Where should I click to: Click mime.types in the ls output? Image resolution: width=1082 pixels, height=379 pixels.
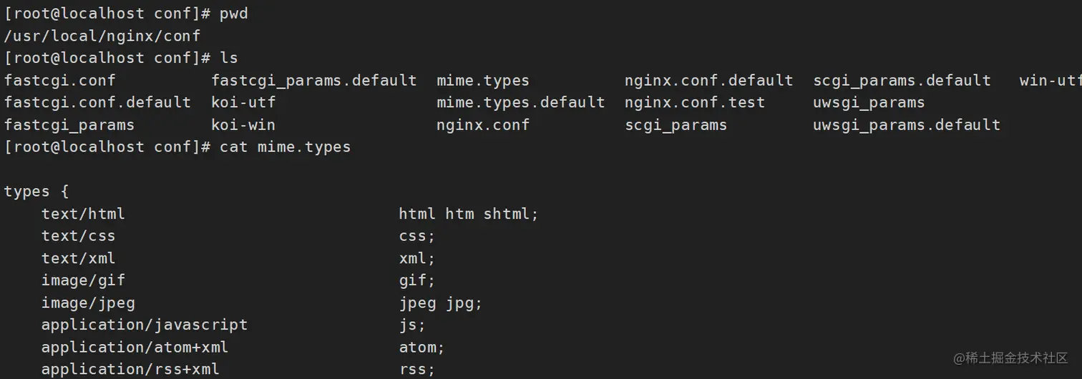[x=483, y=81]
